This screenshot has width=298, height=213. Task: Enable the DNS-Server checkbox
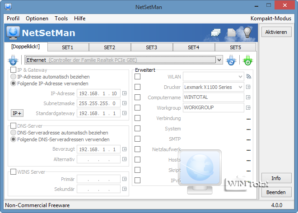click(13, 125)
